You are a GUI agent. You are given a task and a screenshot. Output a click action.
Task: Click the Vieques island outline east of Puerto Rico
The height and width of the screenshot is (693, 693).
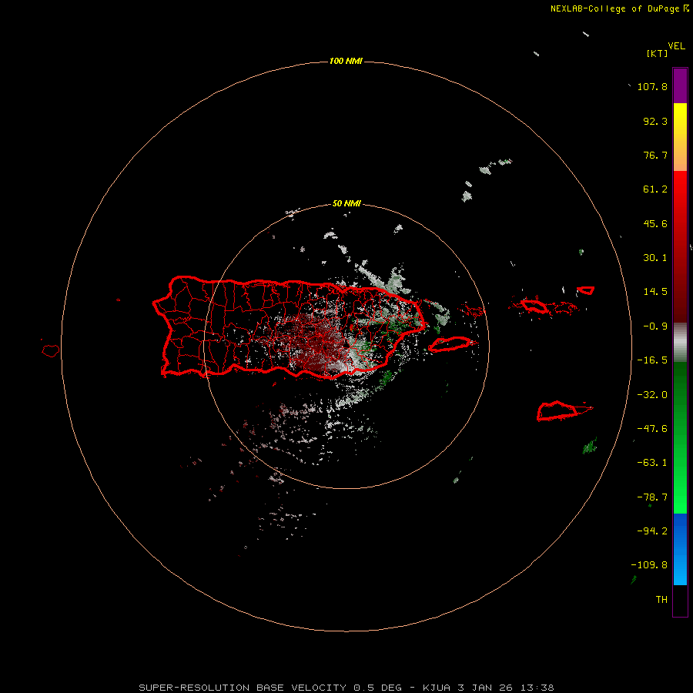point(450,344)
